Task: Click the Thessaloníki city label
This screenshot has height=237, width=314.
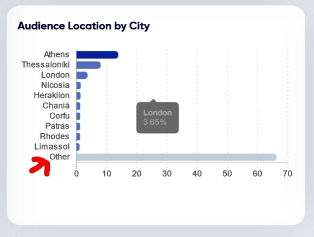Action: coord(46,65)
